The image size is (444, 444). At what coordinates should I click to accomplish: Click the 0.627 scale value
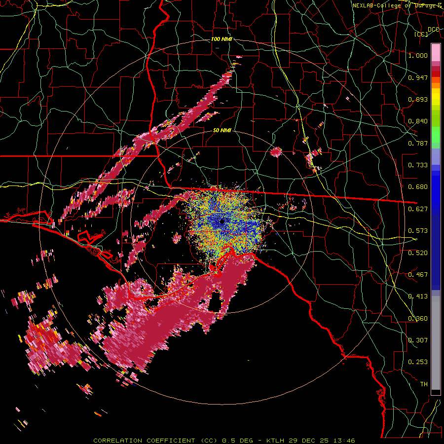tap(418, 209)
